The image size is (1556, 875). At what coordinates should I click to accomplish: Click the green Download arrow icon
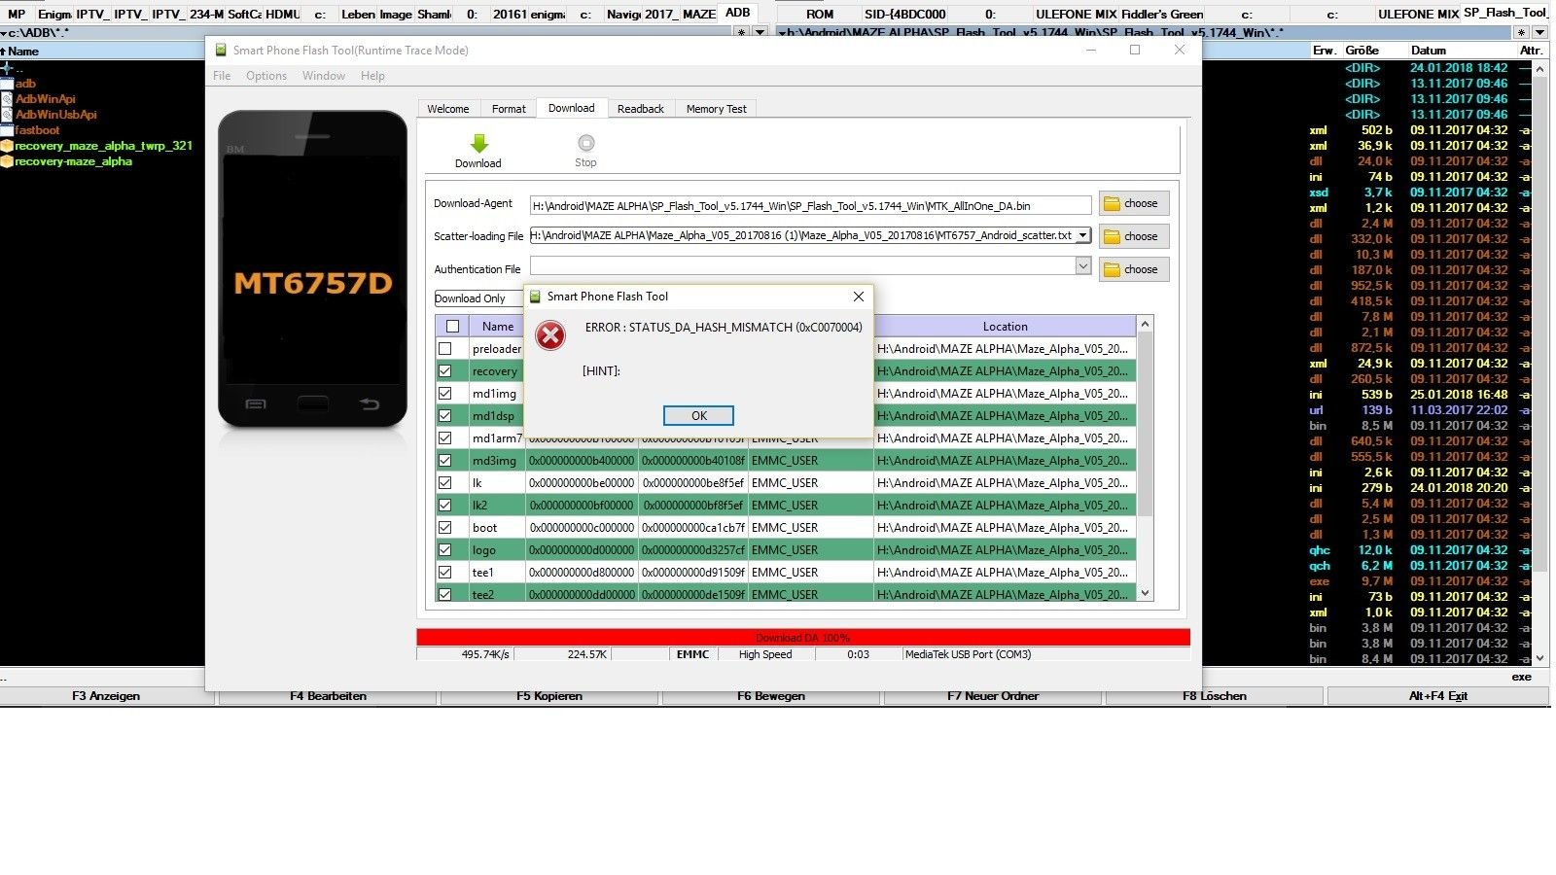pos(478,144)
